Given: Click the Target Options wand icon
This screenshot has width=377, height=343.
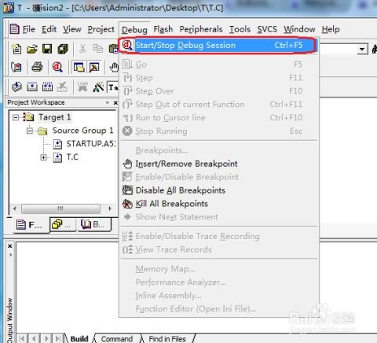Looking at the screenshot, I should [x=98, y=87].
